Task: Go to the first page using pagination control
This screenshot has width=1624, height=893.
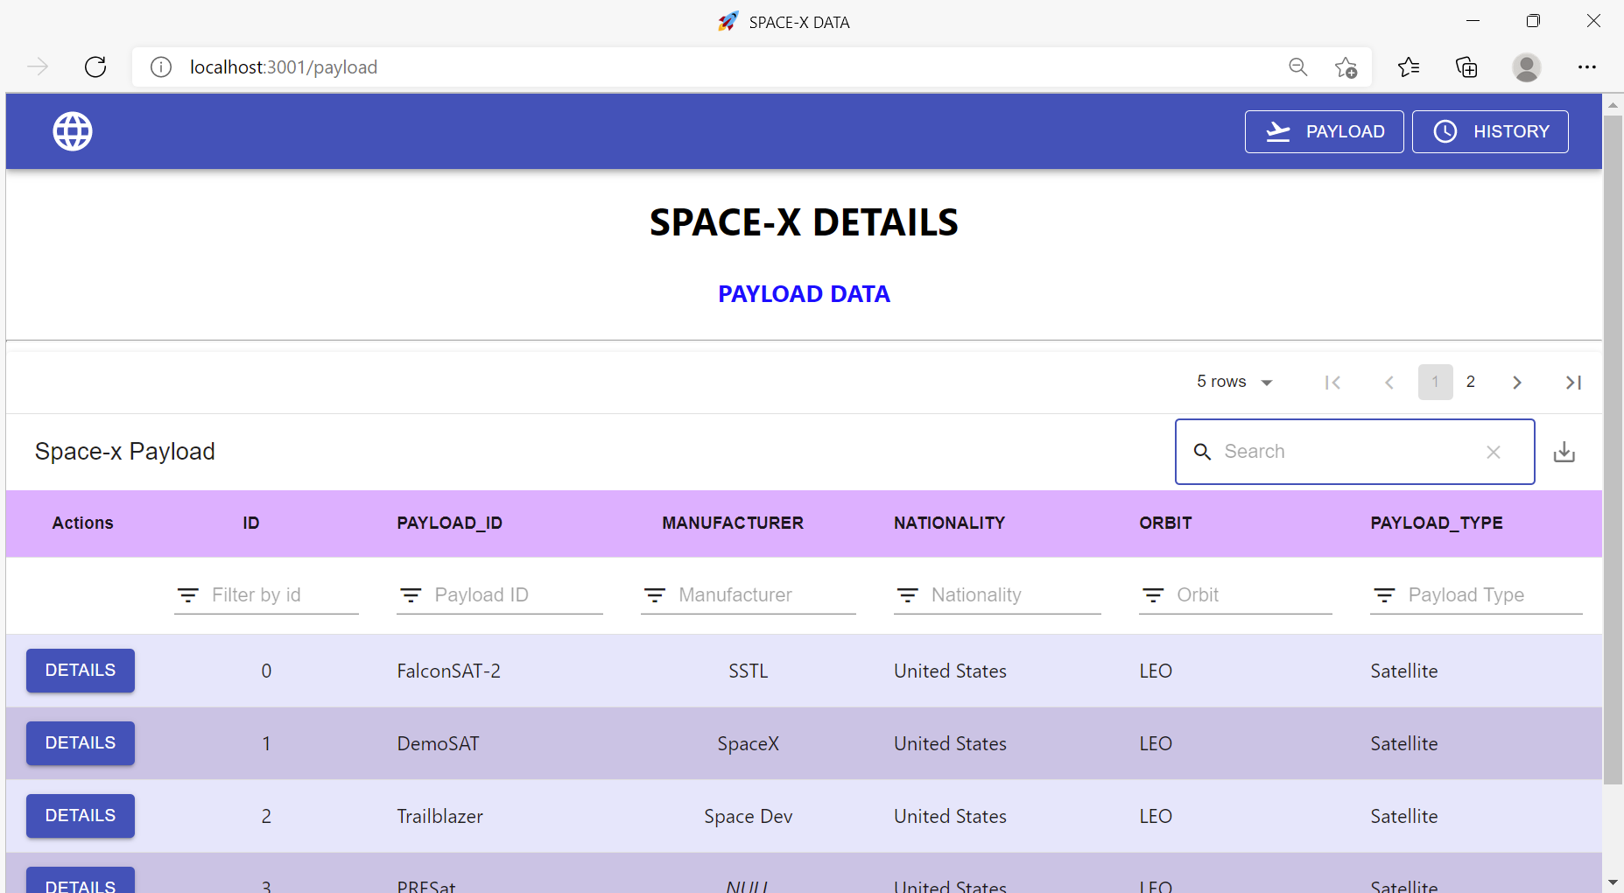Action: (1333, 382)
